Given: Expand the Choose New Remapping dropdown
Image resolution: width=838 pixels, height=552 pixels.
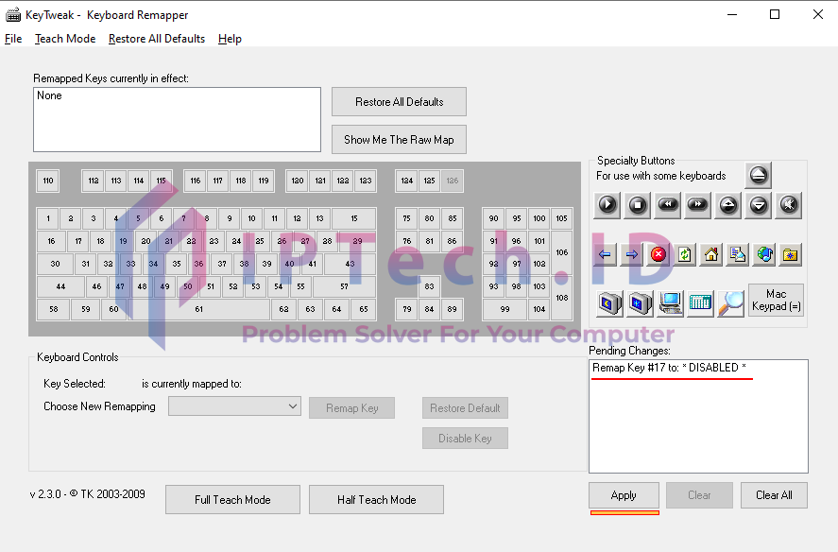Looking at the screenshot, I should (234, 406).
